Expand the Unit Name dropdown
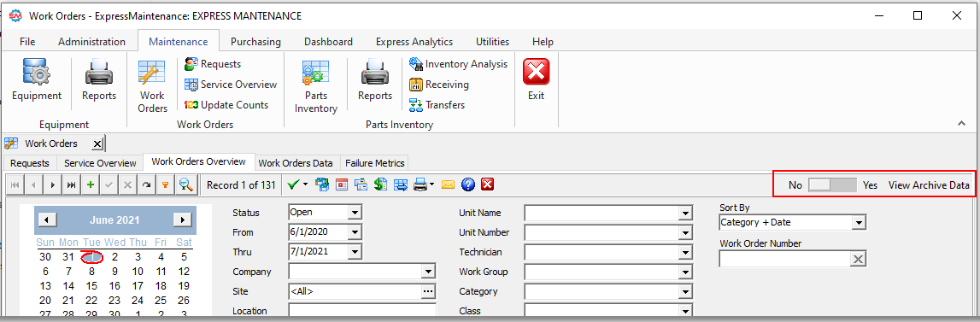 tap(685, 213)
